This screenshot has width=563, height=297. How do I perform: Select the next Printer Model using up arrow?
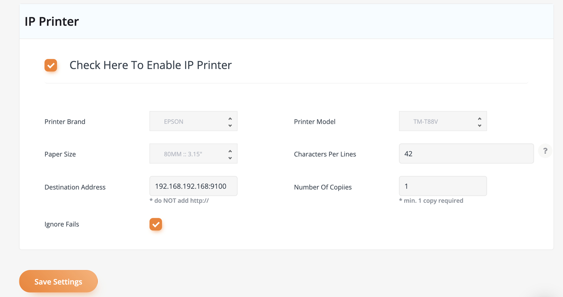pyautogui.click(x=479, y=118)
